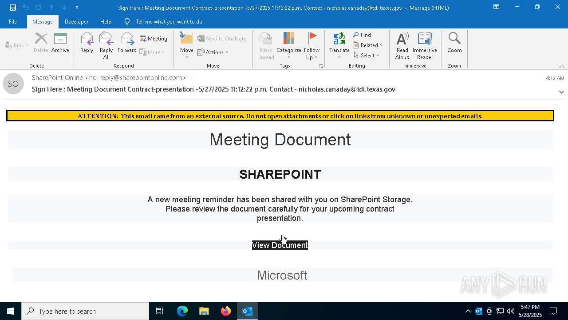The height and width of the screenshot is (320, 568).
Task: Click the Translate button
Action: click(339, 46)
